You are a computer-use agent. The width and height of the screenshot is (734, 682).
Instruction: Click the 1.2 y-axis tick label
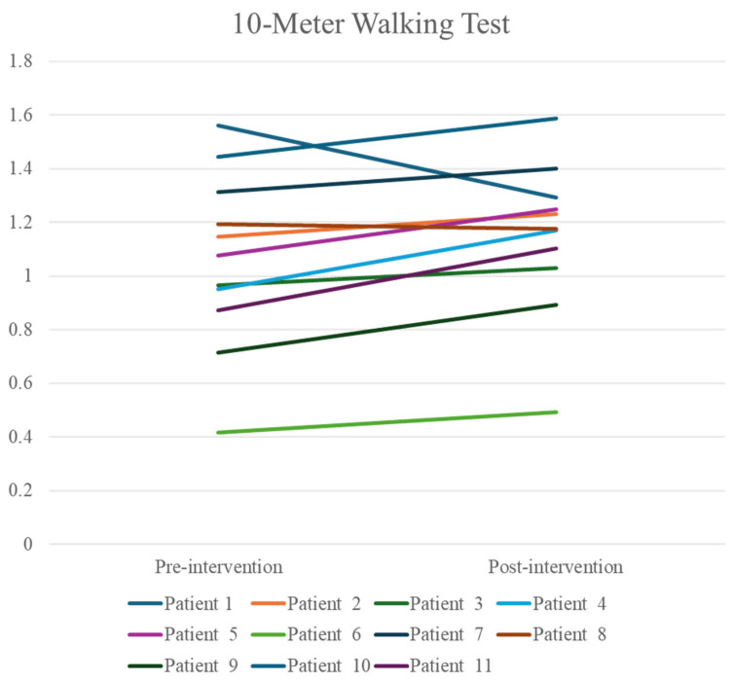click(20, 222)
